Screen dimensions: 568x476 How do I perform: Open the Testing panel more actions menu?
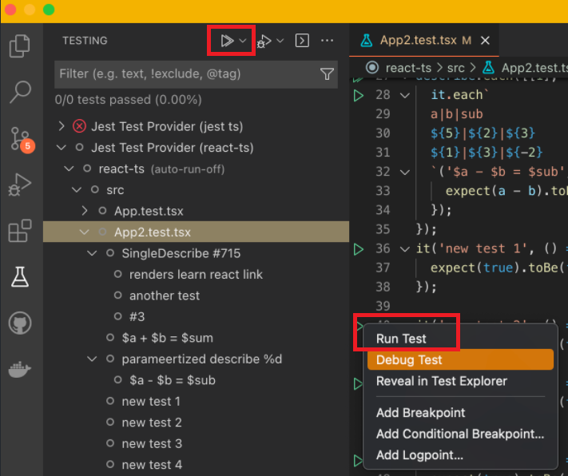coord(327,41)
